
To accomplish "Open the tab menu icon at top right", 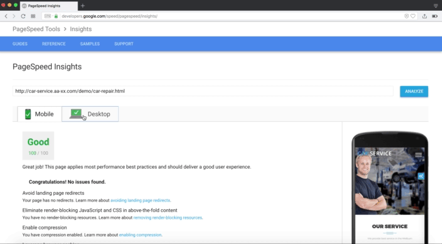I will (436, 6).
